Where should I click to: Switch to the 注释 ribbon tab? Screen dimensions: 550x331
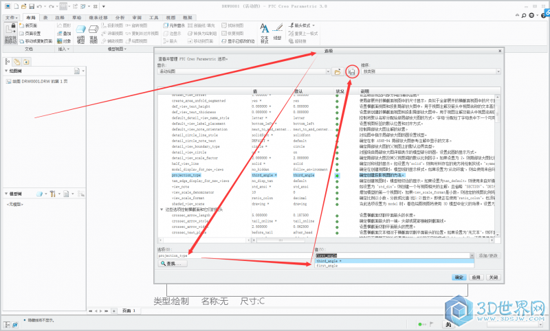coord(60,18)
